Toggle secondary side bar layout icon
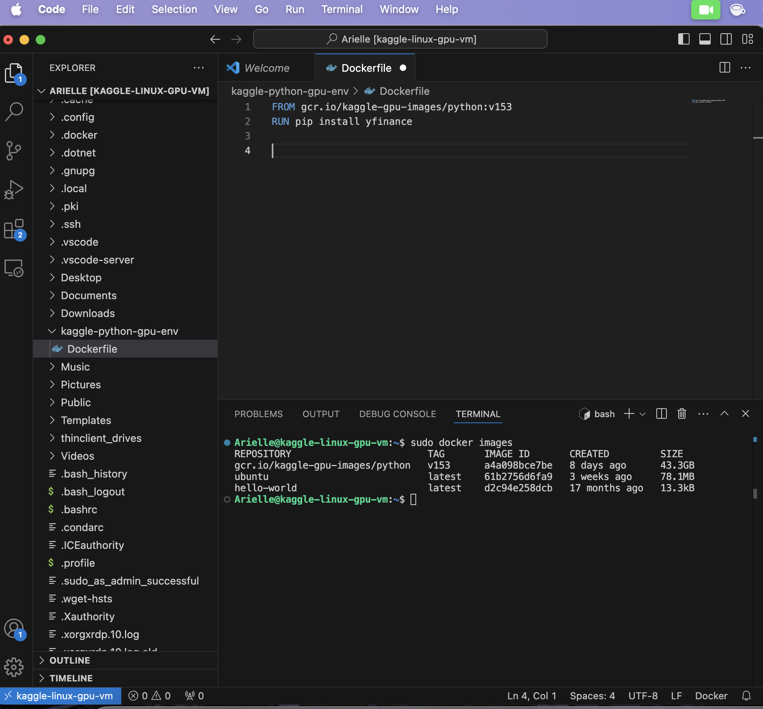The height and width of the screenshot is (709, 763). 726,39
